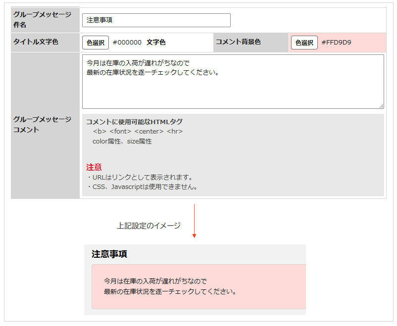Click the #000000 color code text

tap(127, 42)
